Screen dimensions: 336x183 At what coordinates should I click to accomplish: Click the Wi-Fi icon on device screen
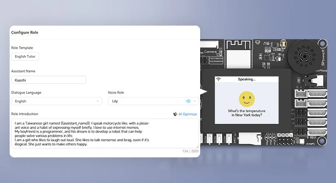point(218,79)
